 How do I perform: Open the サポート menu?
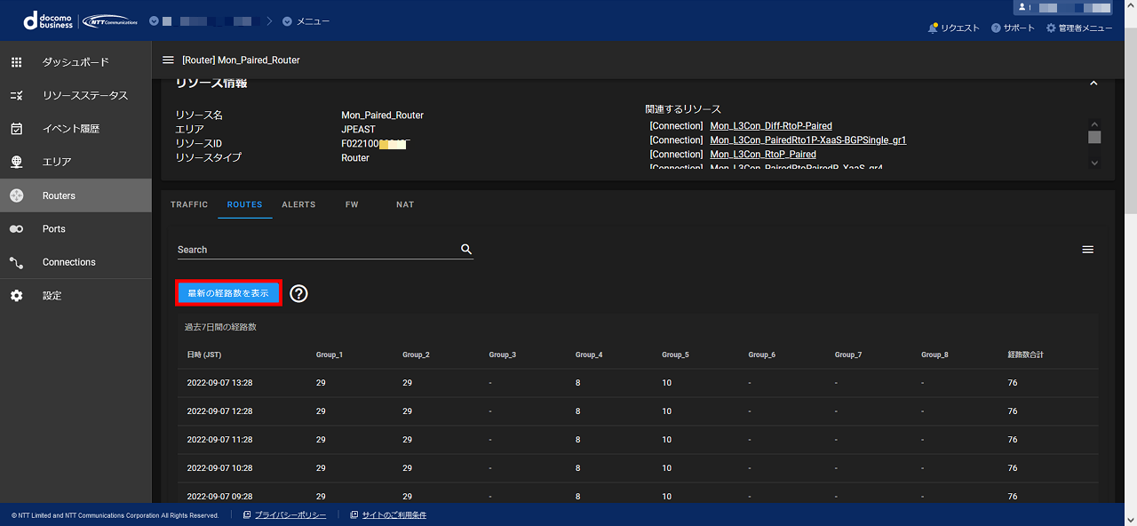point(1013,28)
